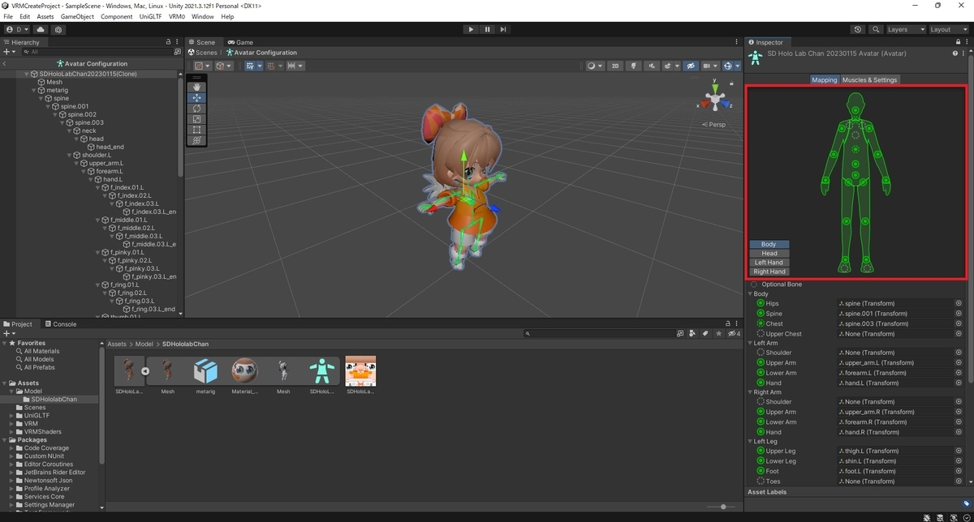Toggle the Inspector lock

coord(958,42)
